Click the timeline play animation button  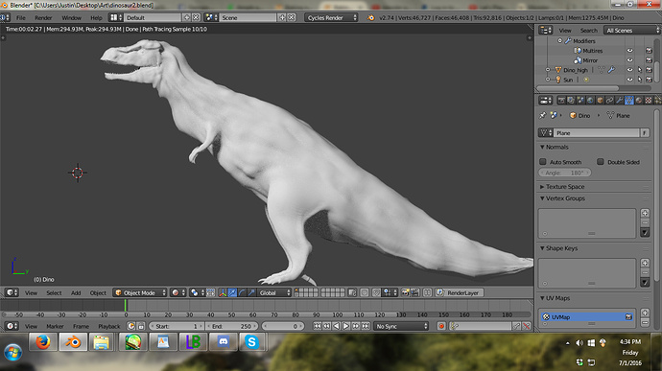click(345, 326)
